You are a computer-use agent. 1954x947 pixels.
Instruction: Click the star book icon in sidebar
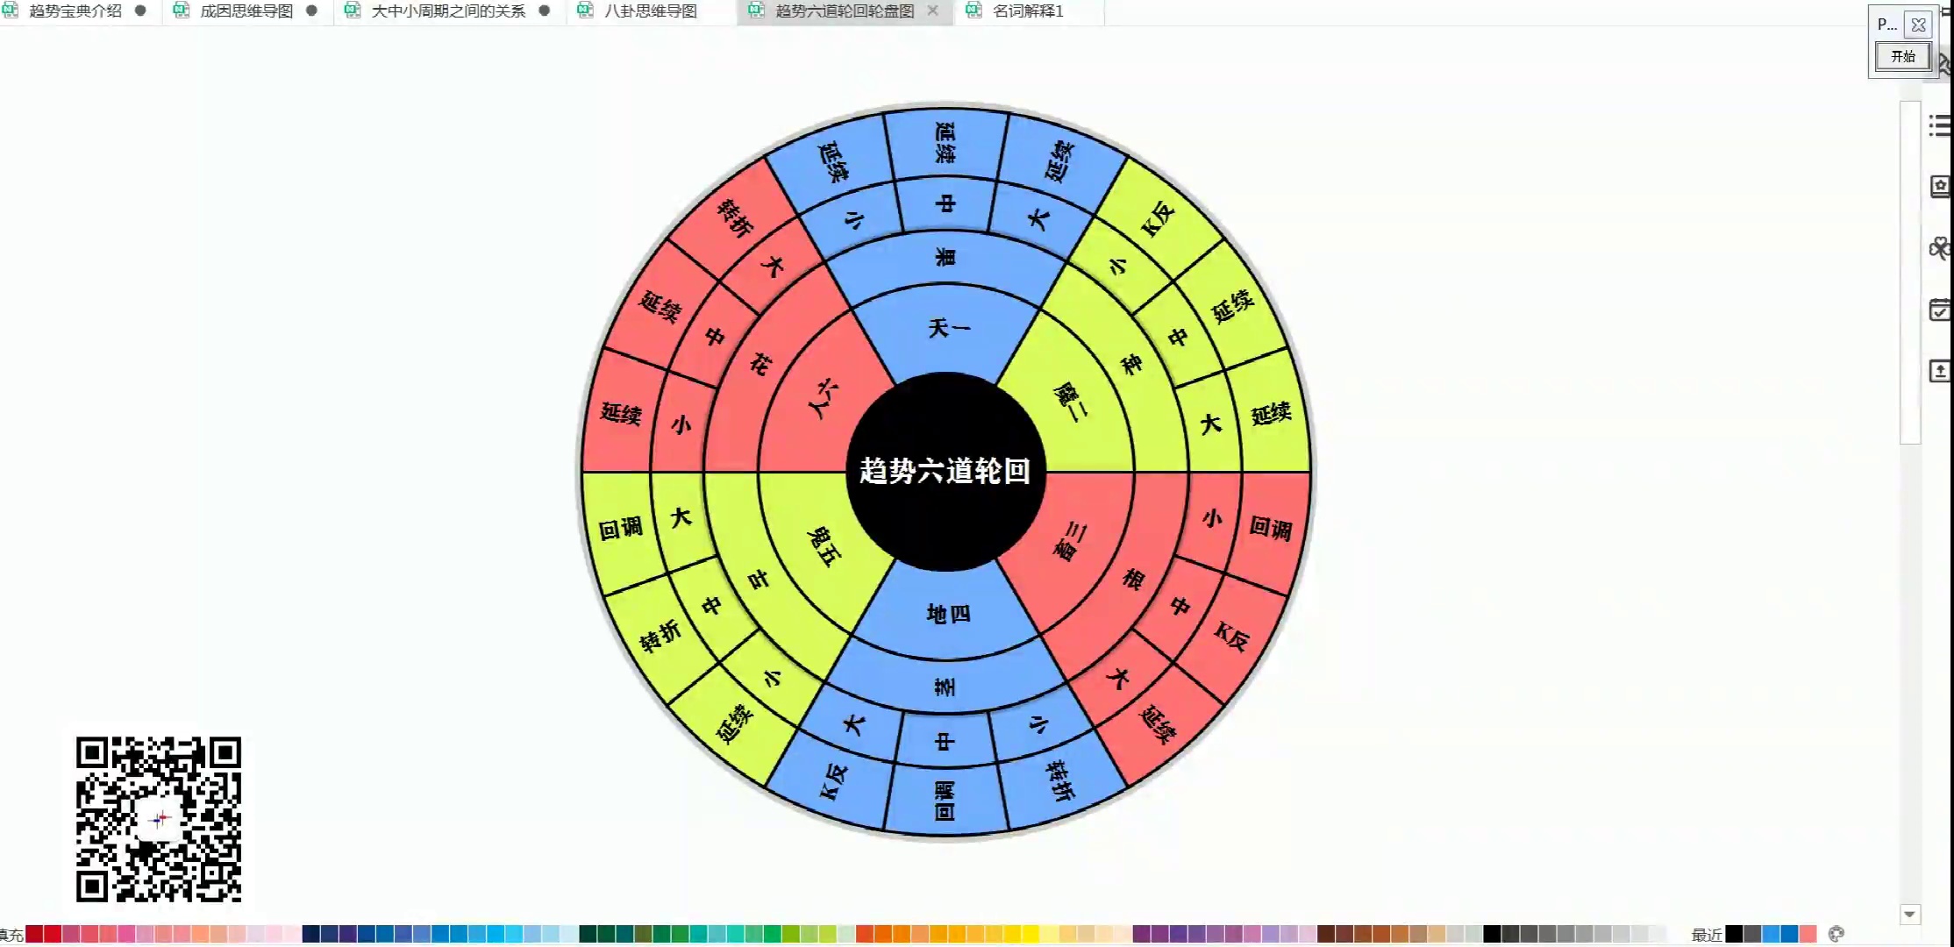[x=1940, y=186]
